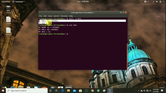Open Task View in the taskbar
The image size is (166, 93).
pos(56,91)
